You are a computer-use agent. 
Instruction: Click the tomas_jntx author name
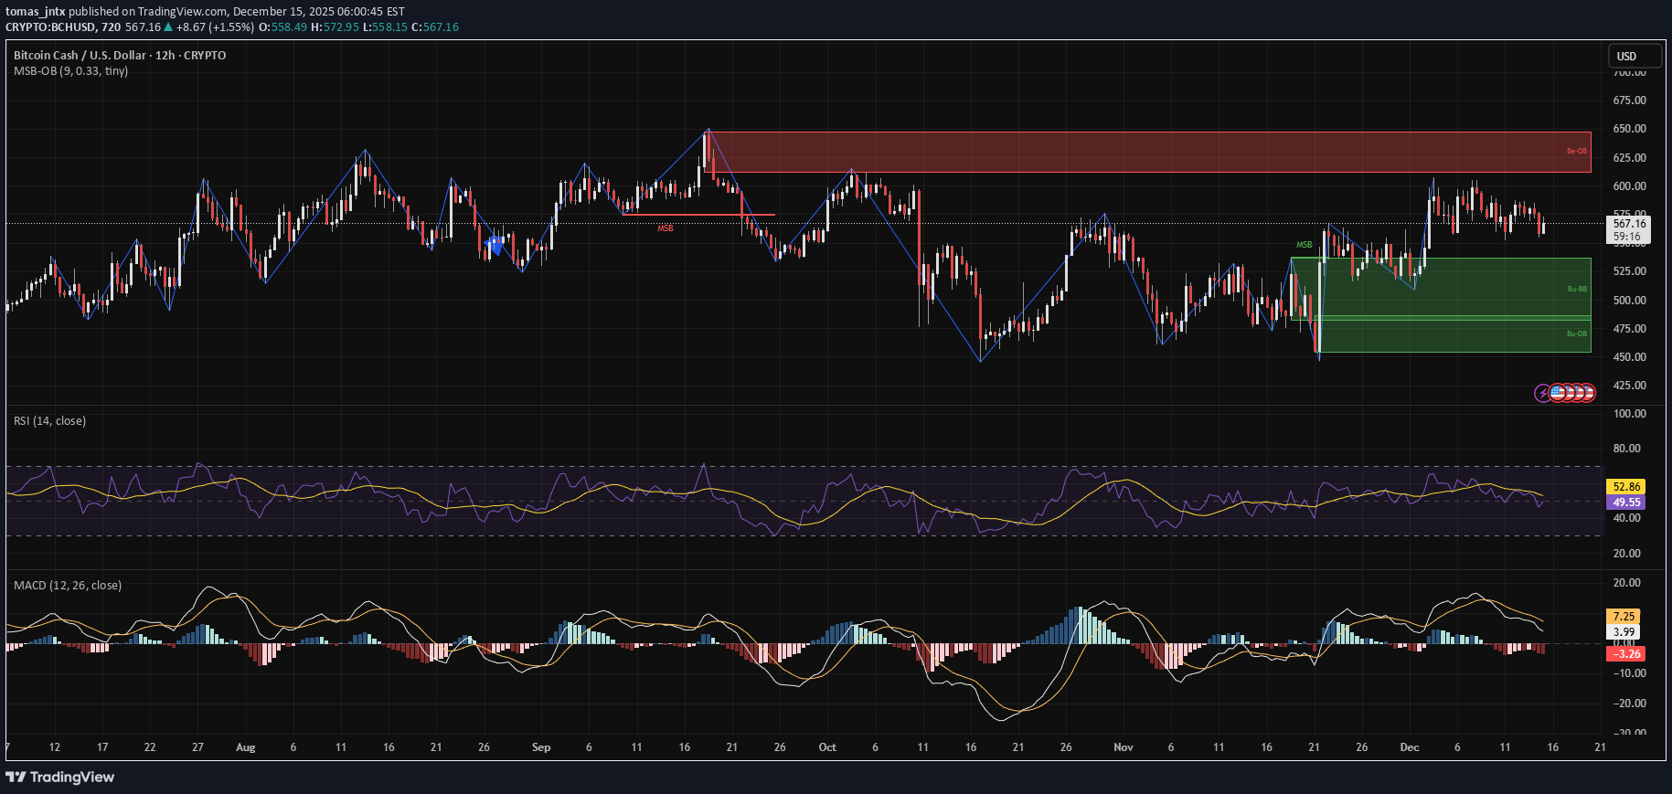point(36,12)
